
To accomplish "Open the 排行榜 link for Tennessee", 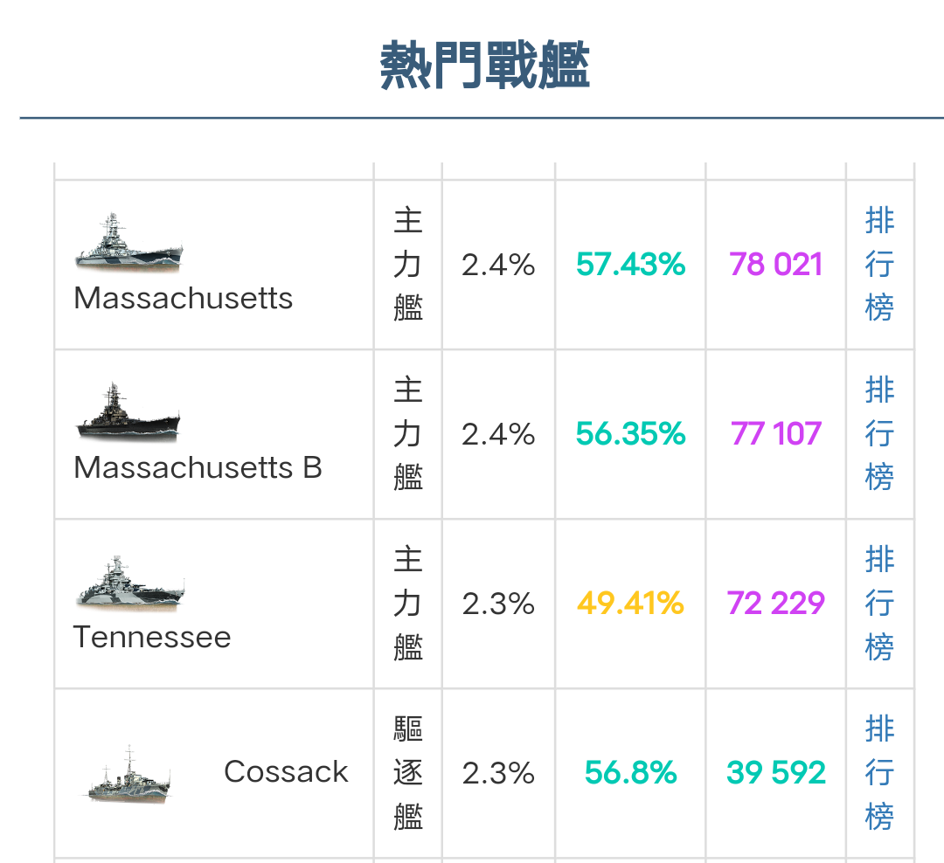I will 879,604.
